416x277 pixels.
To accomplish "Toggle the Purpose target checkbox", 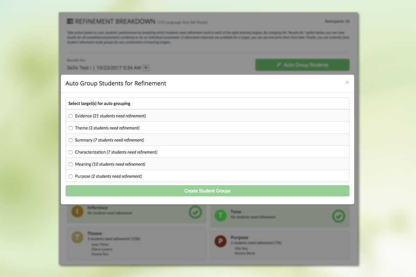I will [x=71, y=177].
